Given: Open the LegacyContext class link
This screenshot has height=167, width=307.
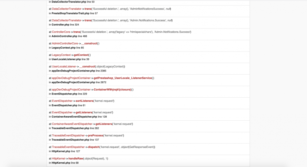Looking at the screenshot, I should pos(61,55).
